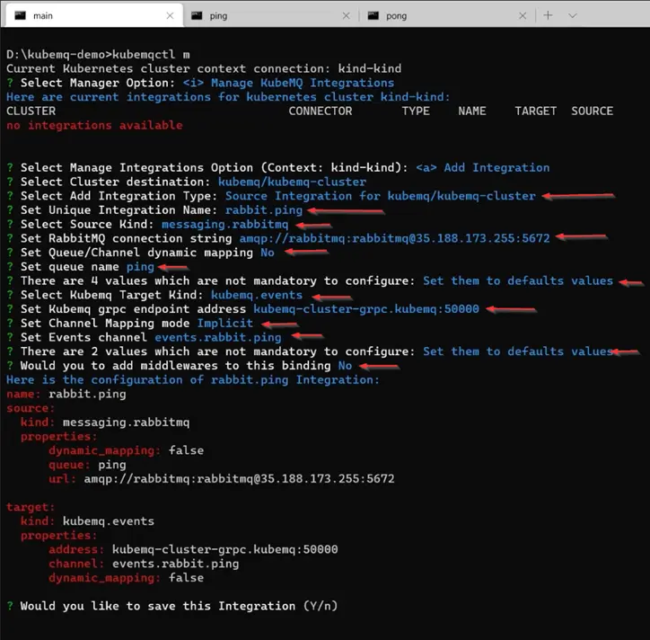The width and height of the screenshot is (650, 640).
Task: Click 'Here are current integrations' header line
Action: [x=228, y=97]
